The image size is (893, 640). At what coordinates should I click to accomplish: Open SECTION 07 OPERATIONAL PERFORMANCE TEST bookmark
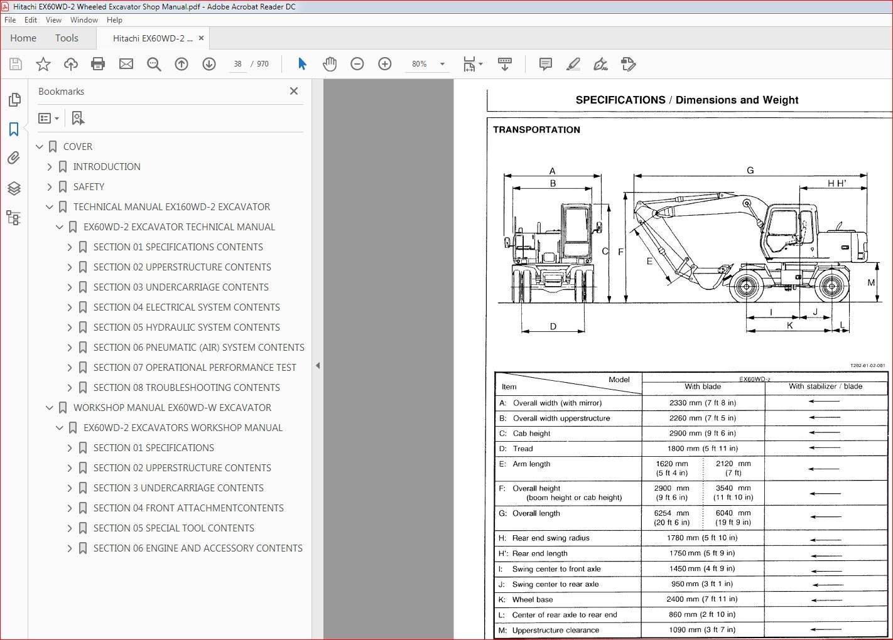point(195,368)
